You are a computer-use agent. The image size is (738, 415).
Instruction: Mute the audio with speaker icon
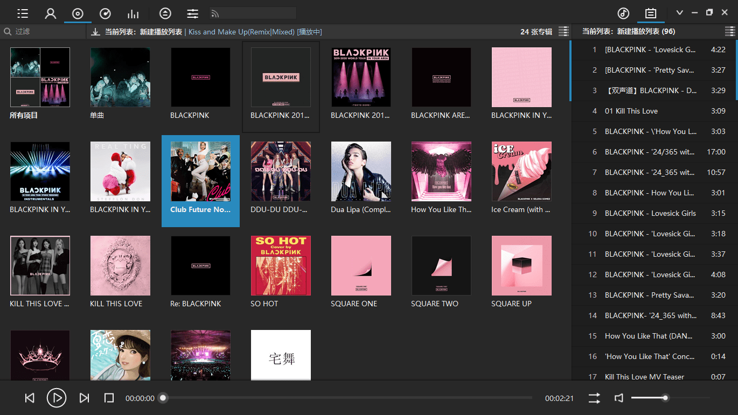619,398
